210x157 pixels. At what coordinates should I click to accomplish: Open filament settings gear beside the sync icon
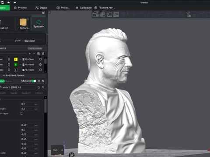pos(43,54)
